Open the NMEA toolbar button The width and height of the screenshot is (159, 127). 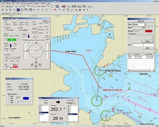click(69, 6)
